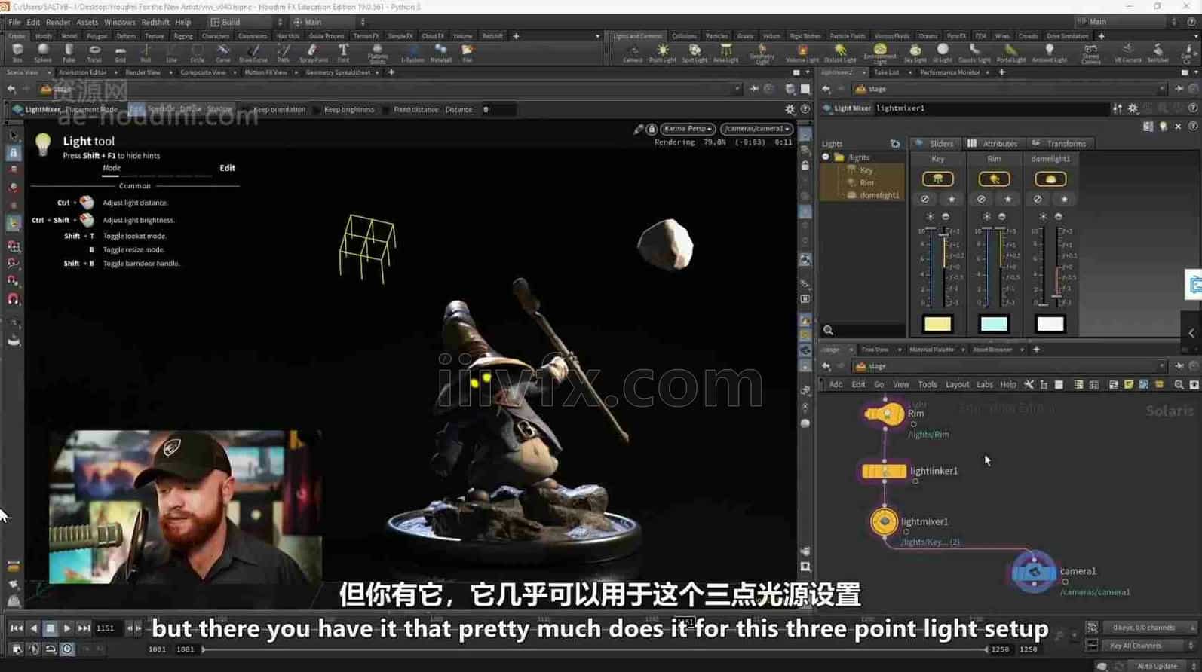Select the Box shelf tool
1202x672 pixels.
pos(17,53)
